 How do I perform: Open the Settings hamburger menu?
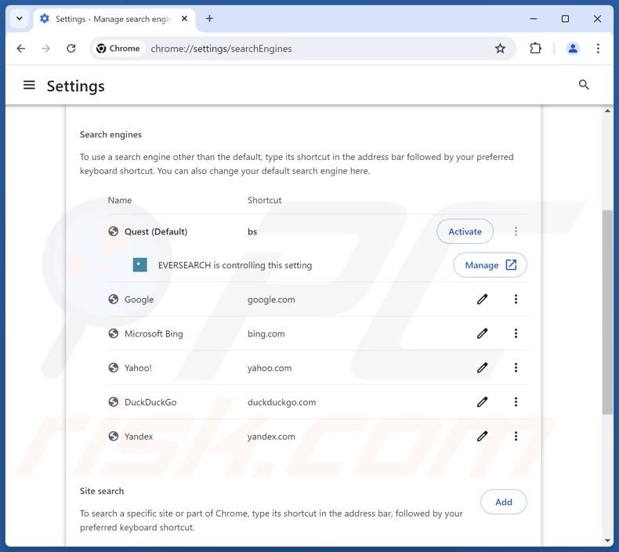click(x=29, y=85)
